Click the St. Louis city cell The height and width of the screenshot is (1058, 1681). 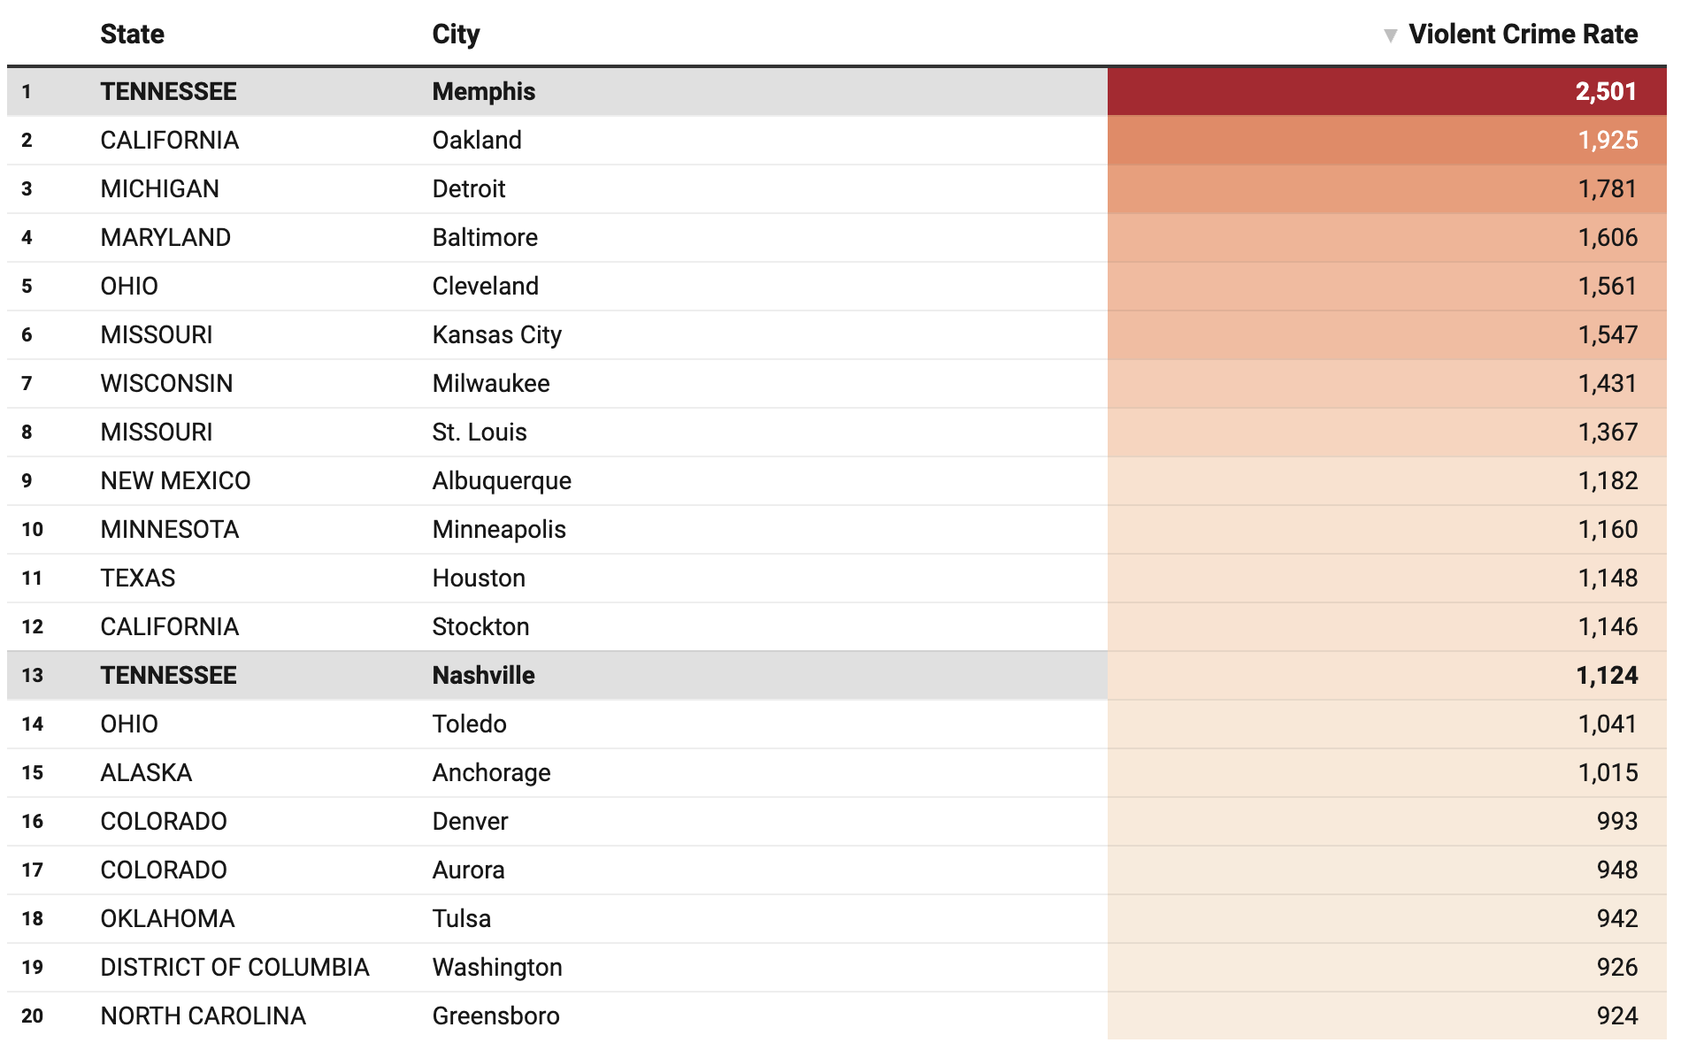pos(480,433)
